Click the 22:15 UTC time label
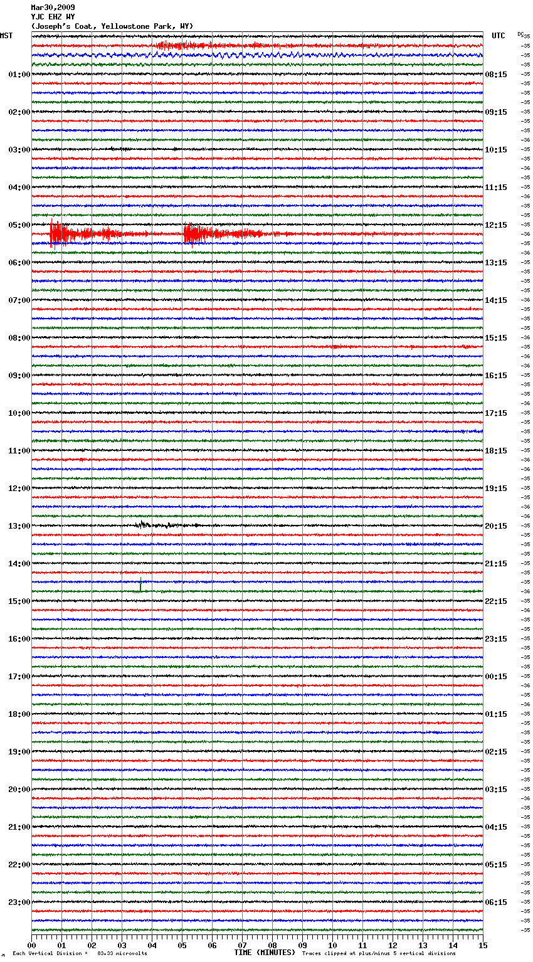This screenshot has width=533, height=962. point(496,601)
